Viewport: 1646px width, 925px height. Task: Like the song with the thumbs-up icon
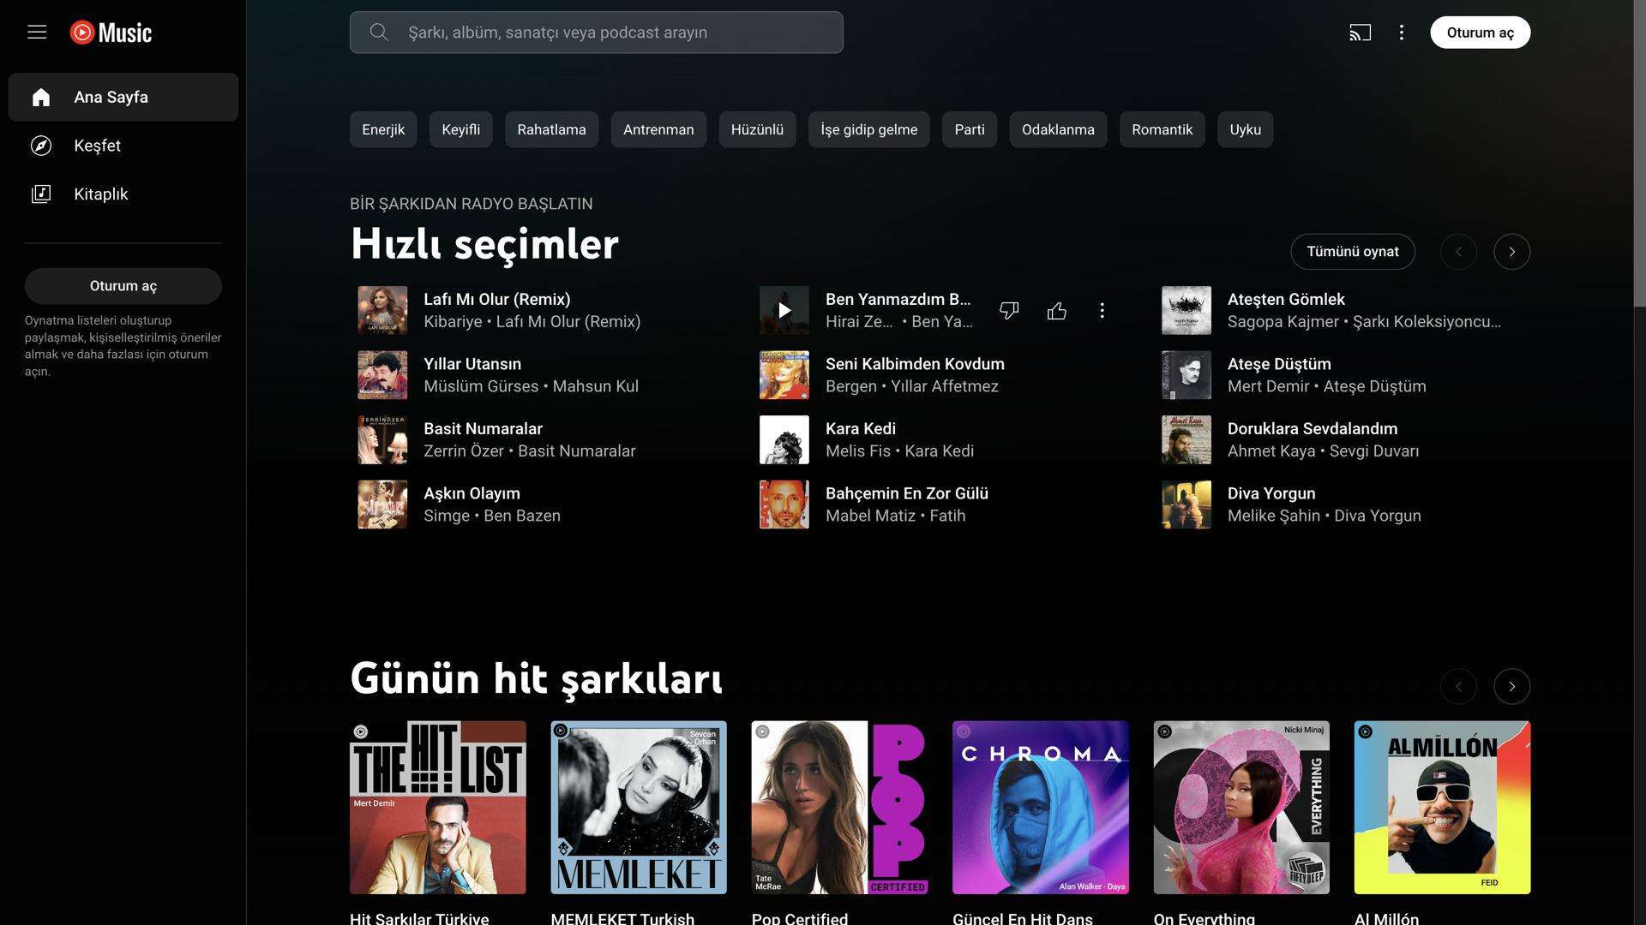(x=1056, y=310)
